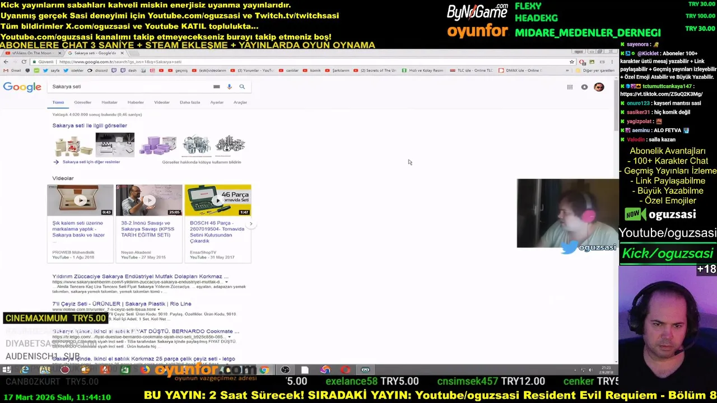Switch to the 'Görseller' tab

(x=82, y=102)
